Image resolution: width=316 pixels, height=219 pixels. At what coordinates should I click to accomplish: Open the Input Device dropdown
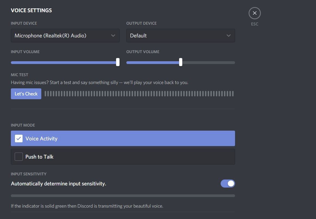[x=65, y=36]
